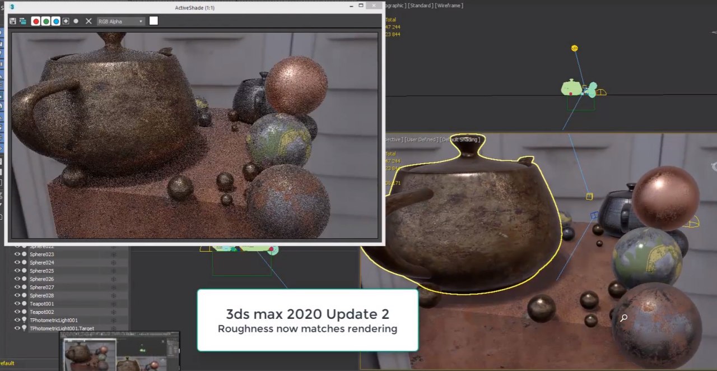
Task: Hide TPhotometricLight001 using its eye icon
Action: click(x=17, y=320)
